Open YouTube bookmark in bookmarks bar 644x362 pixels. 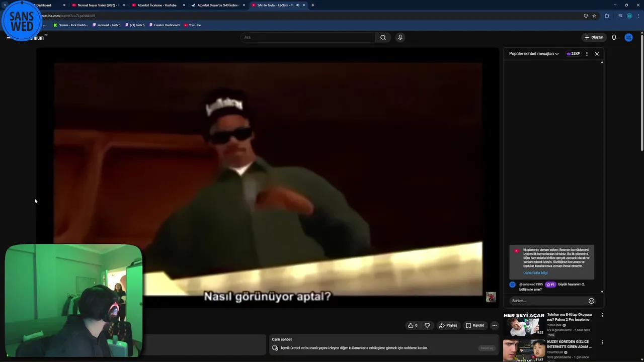pyautogui.click(x=192, y=25)
